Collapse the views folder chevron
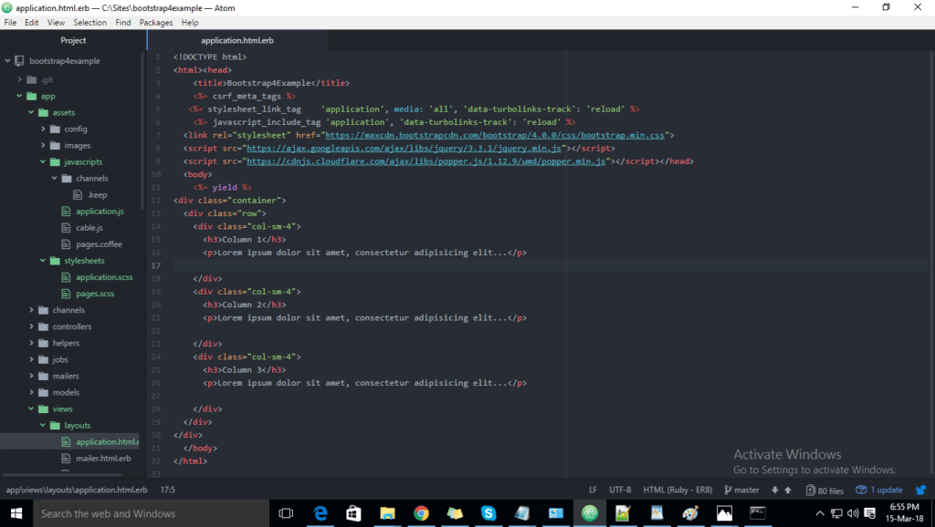935x527 pixels. coord(31,409)
